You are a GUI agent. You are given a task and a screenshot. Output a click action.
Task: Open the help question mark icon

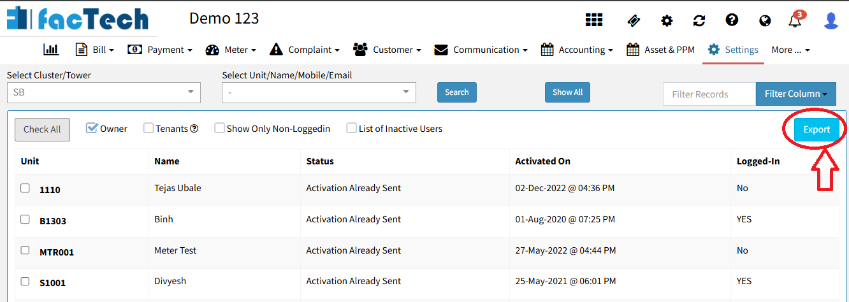(x=732, y=20)
